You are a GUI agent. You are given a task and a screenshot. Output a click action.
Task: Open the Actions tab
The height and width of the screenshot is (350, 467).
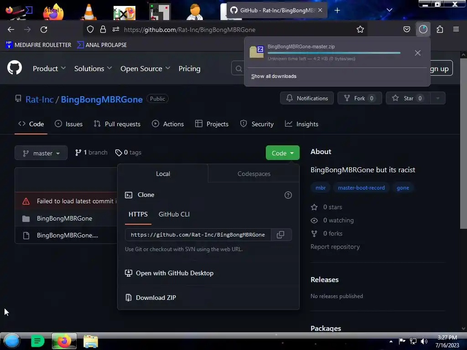(x=168, y=124)
